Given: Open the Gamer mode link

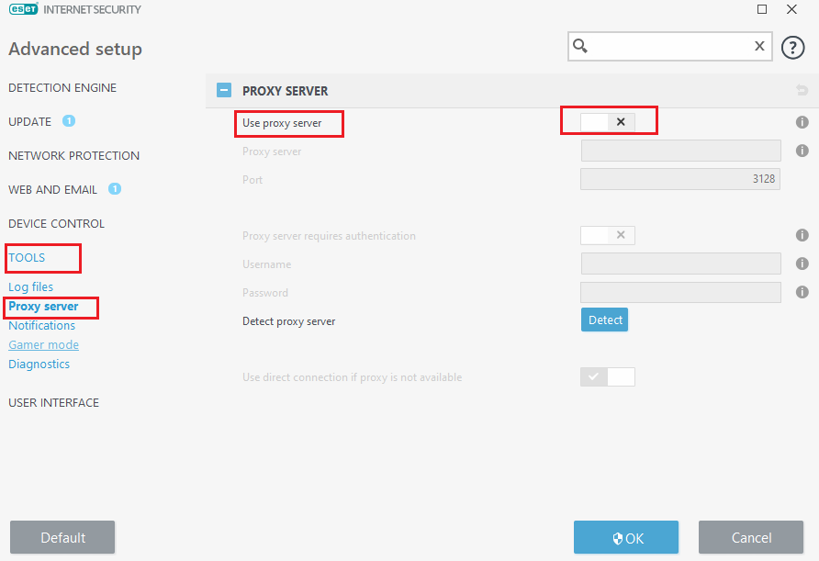Looking at the screenshot, I should click(x=43, y=345).
